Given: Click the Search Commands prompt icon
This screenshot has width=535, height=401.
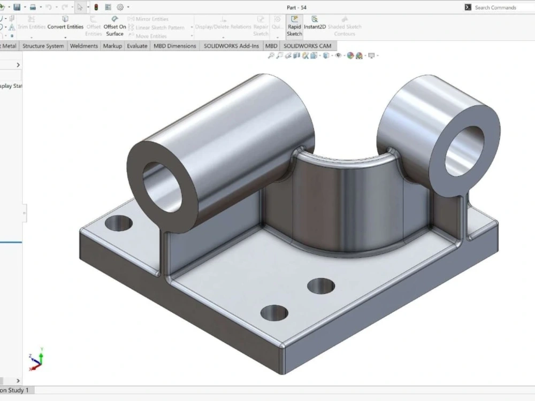Looking at the screenshot, I should click(468, 7).
